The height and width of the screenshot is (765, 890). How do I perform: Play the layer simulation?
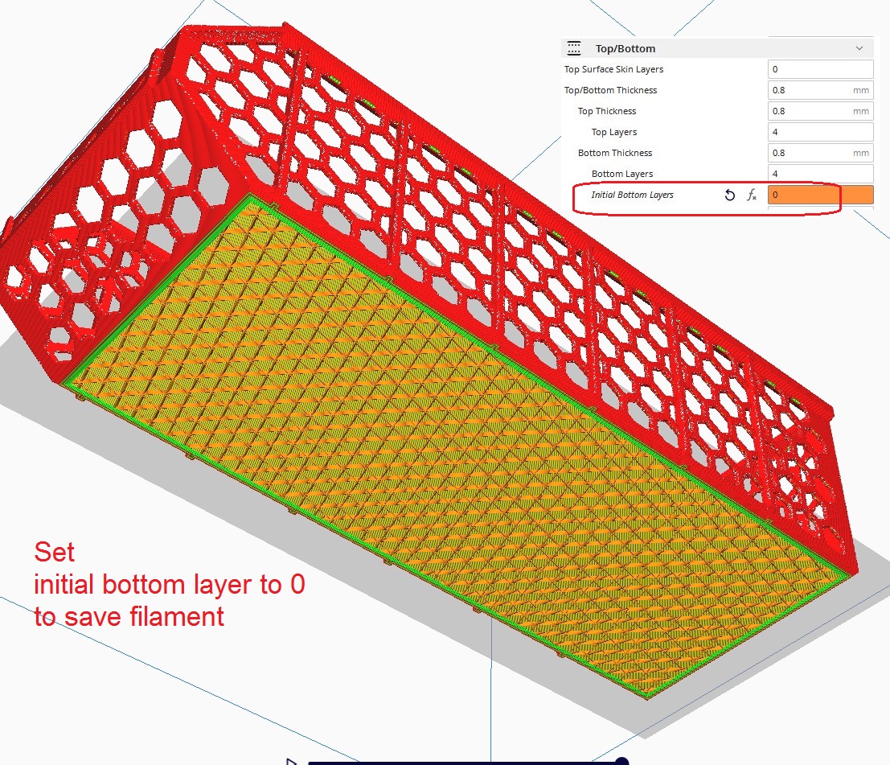291,761
